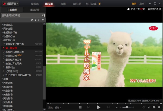Screen dimensions: 163x111
Task: Expand 奔跑吧兄弟第二季 item
Action: click(4, 52)
